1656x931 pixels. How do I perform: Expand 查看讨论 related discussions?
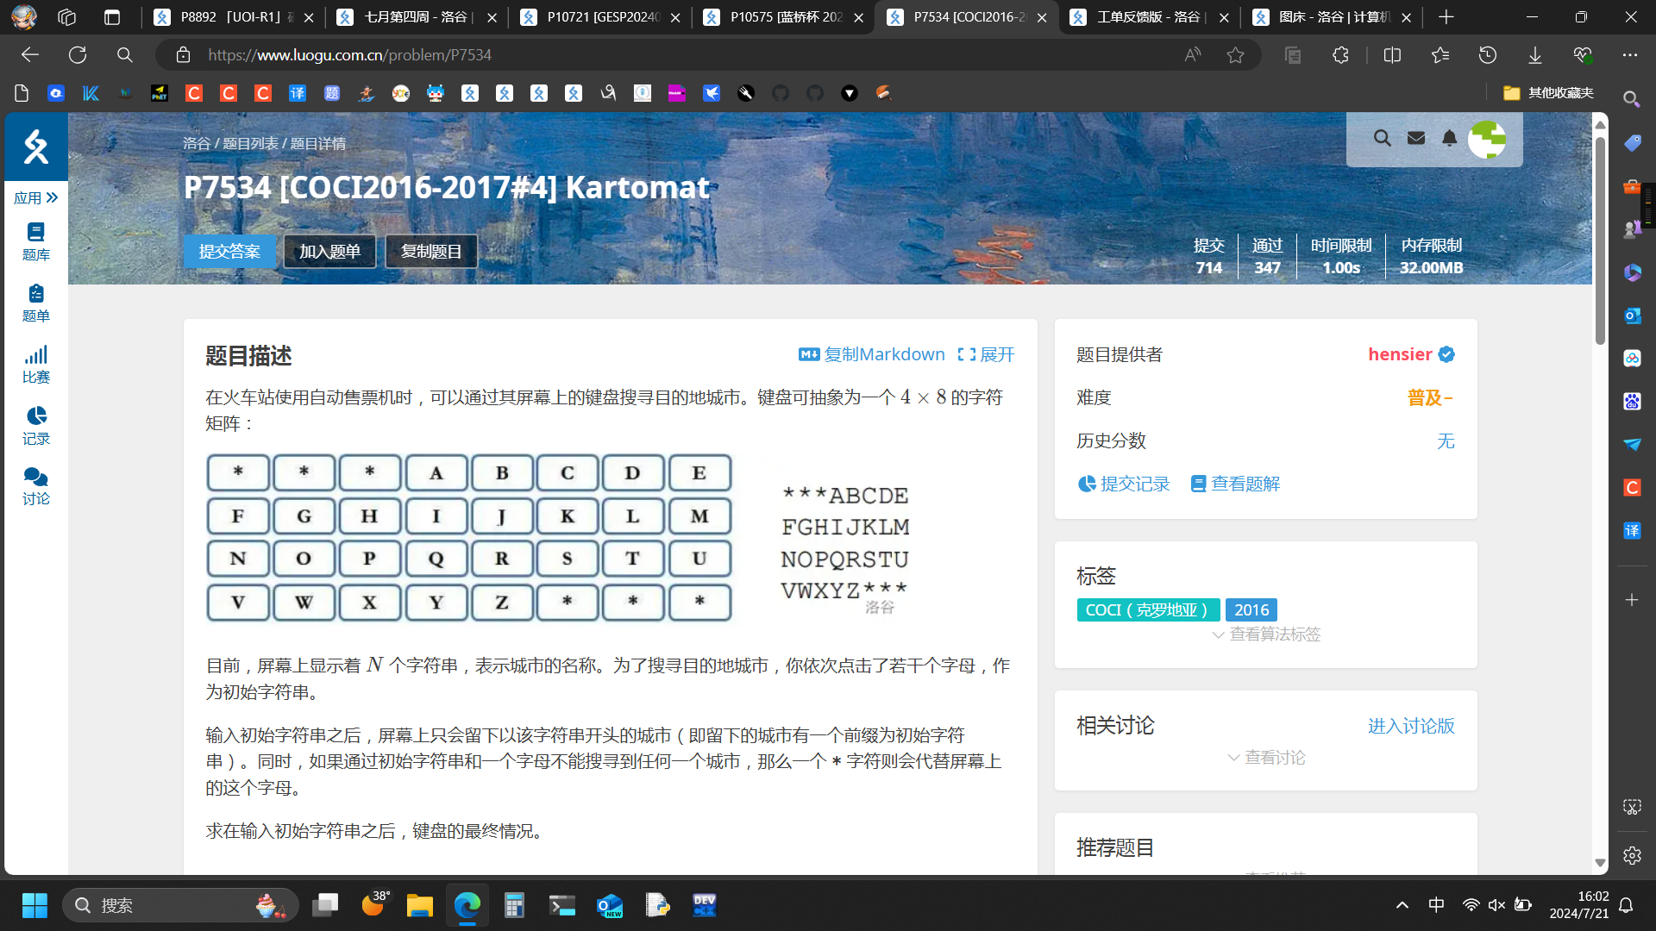1266,758
